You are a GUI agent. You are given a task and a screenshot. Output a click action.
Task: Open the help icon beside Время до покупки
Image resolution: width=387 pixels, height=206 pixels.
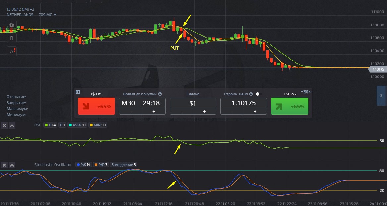[160, 94]
